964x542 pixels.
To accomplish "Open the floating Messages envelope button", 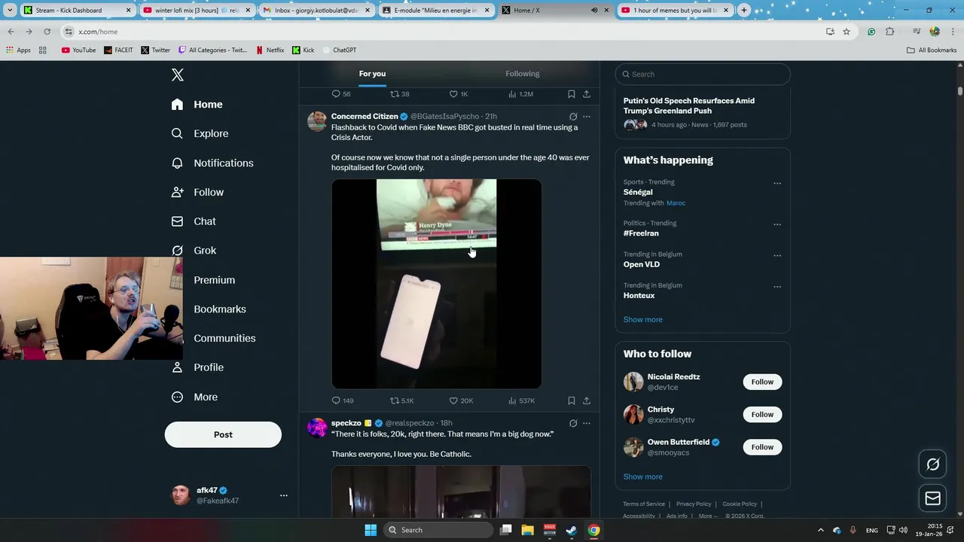I will tap(933, 498).
